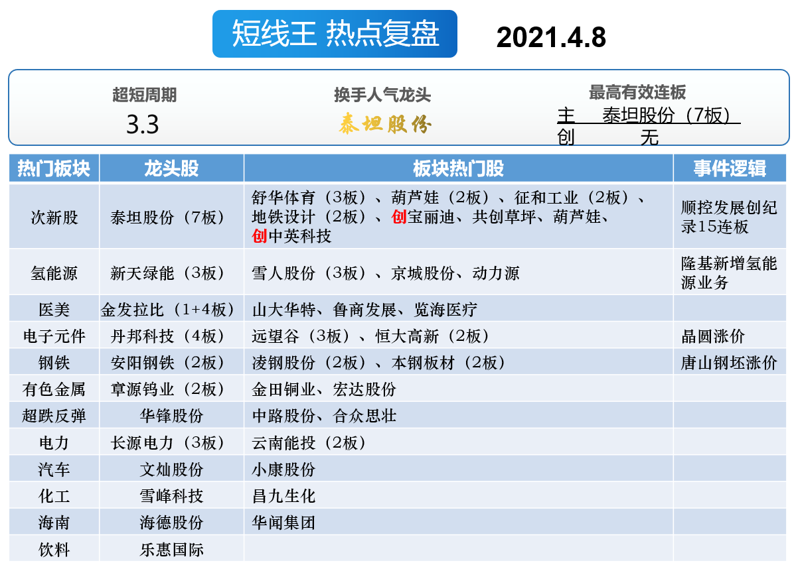Select the date text 2021.4.8
The height and width of the screenshot is (569, 796).
pyautogui.click(x=551, y=38)
